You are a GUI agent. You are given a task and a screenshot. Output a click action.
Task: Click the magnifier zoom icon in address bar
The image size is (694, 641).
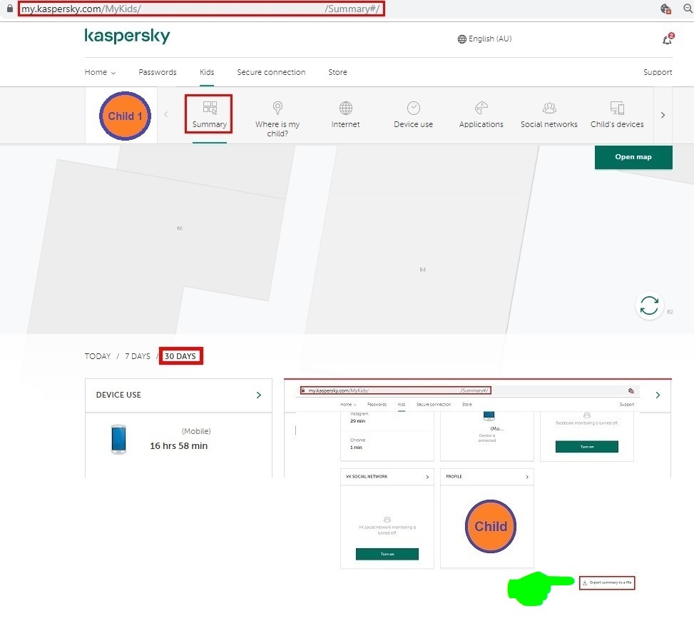coord(688,9)
